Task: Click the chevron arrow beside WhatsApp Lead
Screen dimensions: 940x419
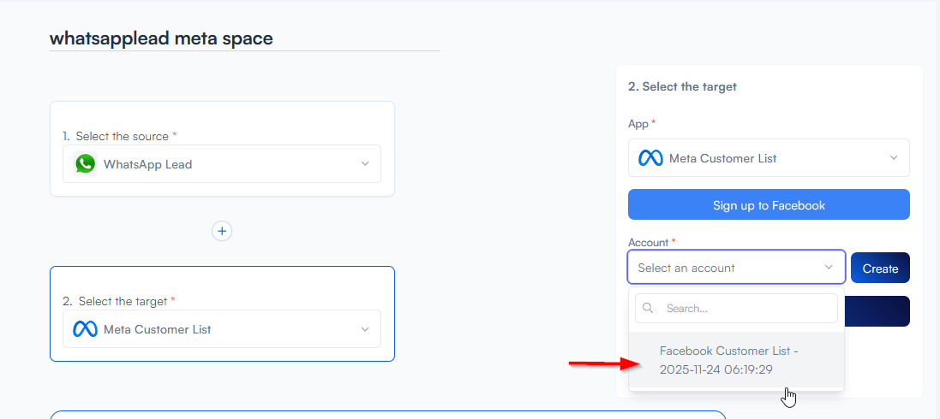Action: tap(365, 164)
